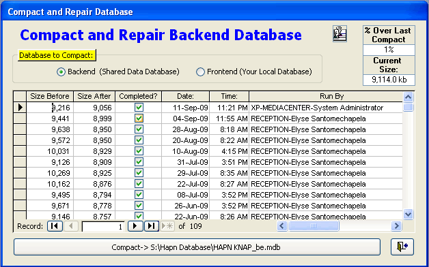Image resolution: width=429 pixels, height=267 pixels.
Task: Click the Database to Compact: yellow label
Action: pos(57,55)
